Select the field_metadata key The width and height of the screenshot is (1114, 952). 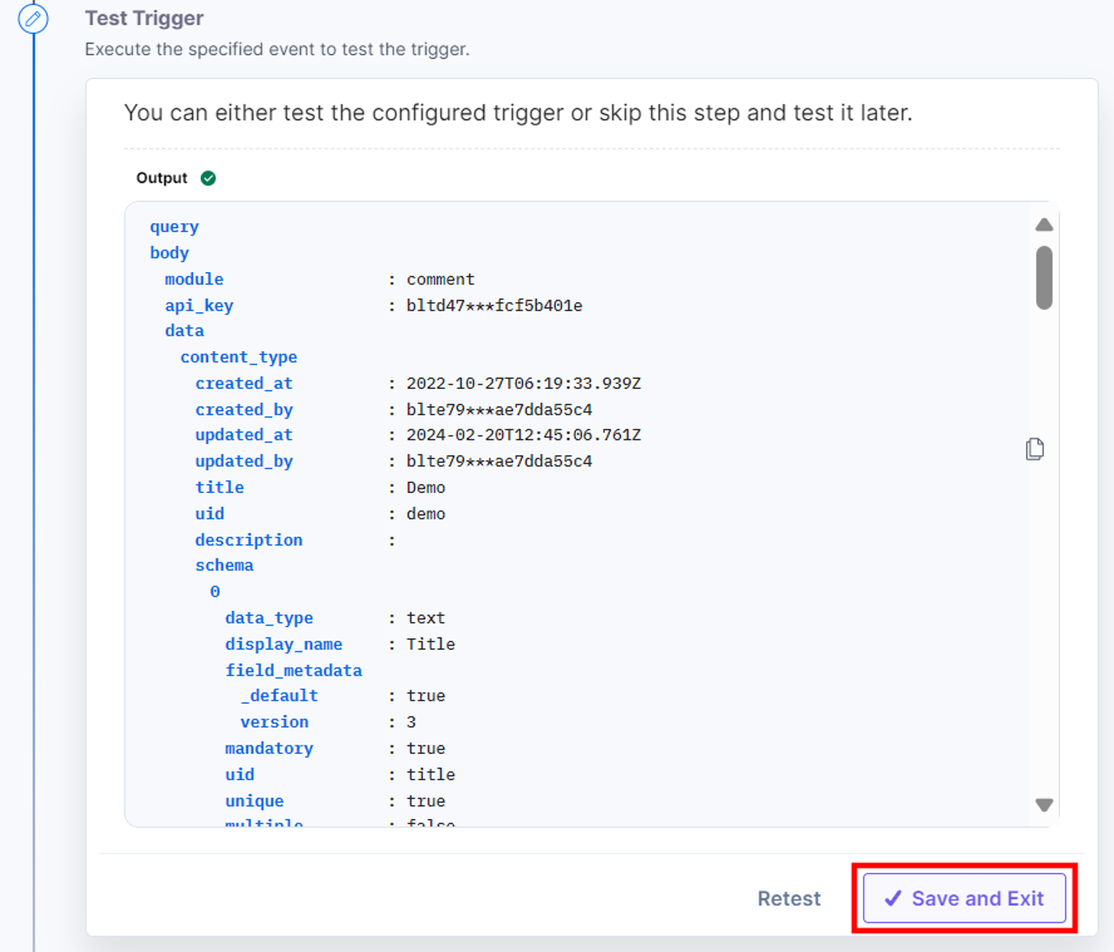click(294, 670)
